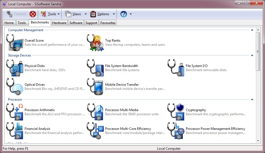Open the Tools dropdown arrow
The image size is (265, 153).
pyautogui.click(x=59, y=14)
